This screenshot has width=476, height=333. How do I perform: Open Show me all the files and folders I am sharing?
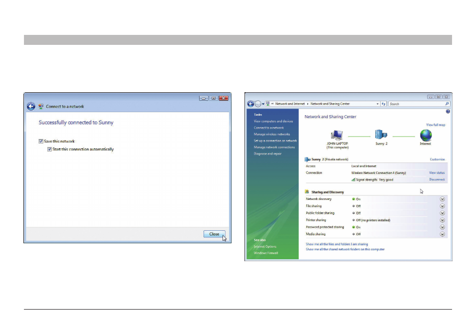(337, 244)
